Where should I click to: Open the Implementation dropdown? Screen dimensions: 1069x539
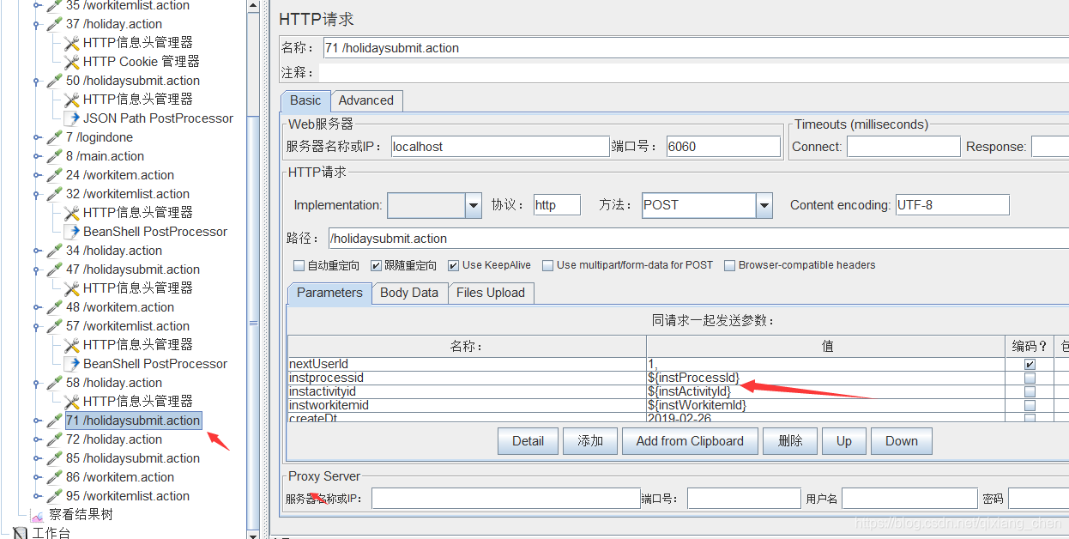tap(474, 205)
